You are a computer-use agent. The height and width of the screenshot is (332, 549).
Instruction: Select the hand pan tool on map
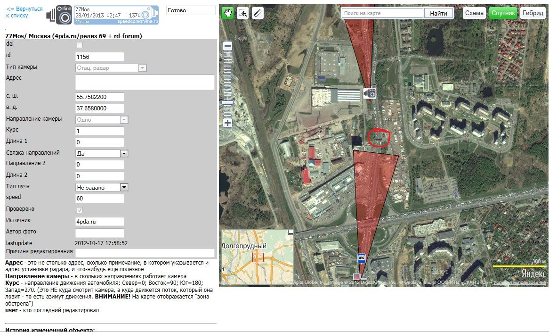click(227, 13)
